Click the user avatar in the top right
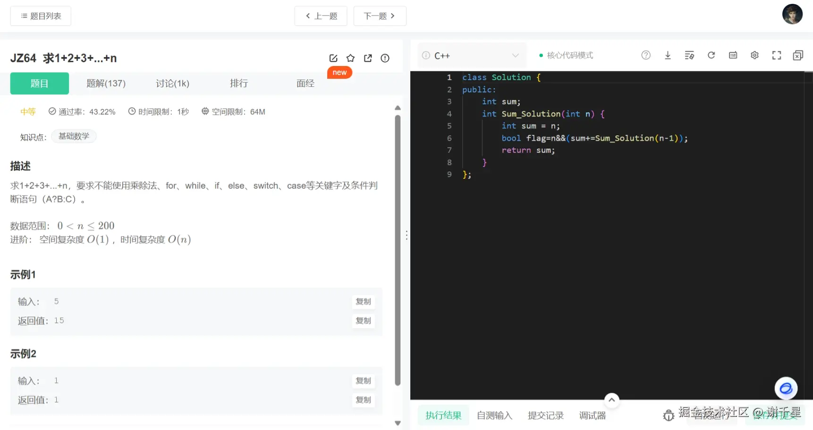813x430 pixels. click(792, 14)
